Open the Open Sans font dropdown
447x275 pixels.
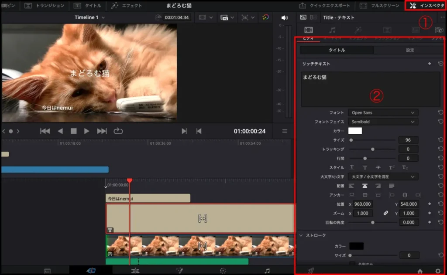tap(383, 112)
